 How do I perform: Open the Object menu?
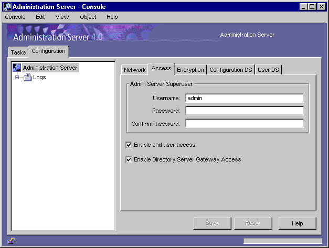(88, 17)
